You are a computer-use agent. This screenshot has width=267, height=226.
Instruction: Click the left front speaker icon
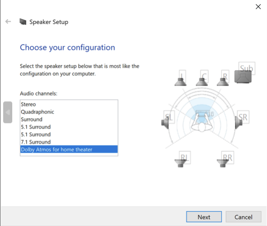coord(181,82)
